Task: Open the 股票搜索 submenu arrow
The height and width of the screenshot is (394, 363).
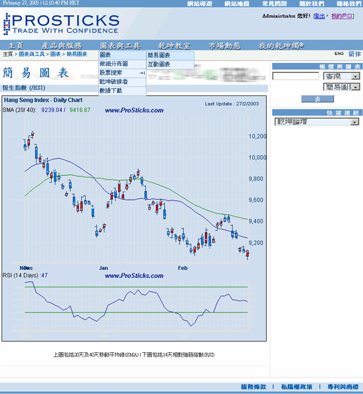Action: pyautogui.click(x=142, y=73)
